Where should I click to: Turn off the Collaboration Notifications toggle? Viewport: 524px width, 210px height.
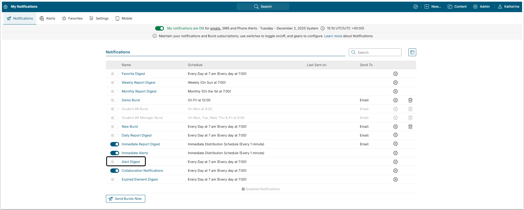[115, 171]
